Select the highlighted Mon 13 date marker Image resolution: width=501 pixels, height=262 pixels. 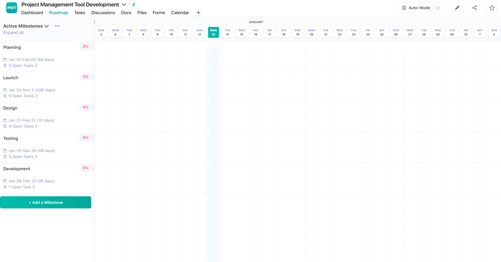click(213, 32)
